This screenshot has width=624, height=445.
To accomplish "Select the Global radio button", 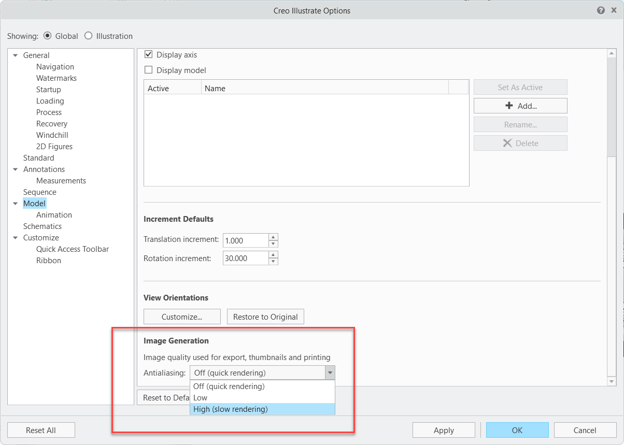I will point(48,36).
